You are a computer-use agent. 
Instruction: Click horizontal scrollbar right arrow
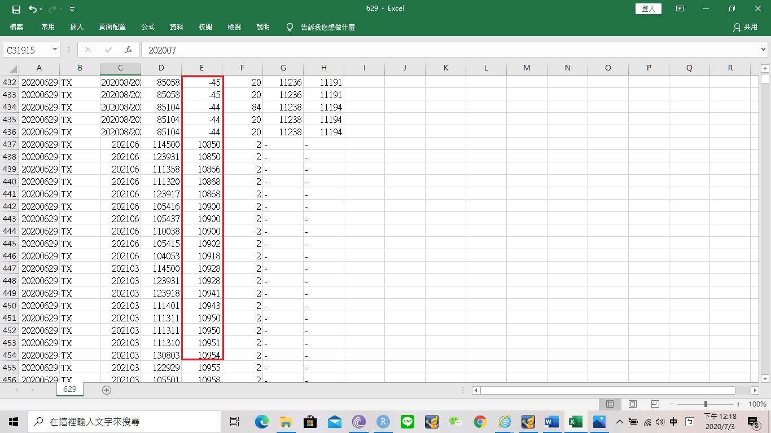(x=755, y=390)
